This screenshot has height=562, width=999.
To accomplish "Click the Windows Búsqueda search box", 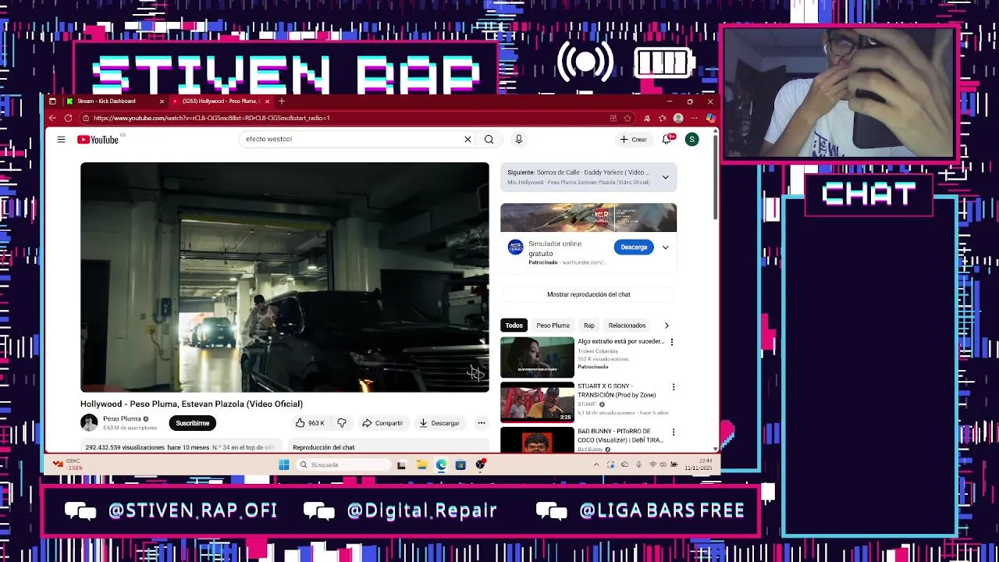I will tap(343, 464).
